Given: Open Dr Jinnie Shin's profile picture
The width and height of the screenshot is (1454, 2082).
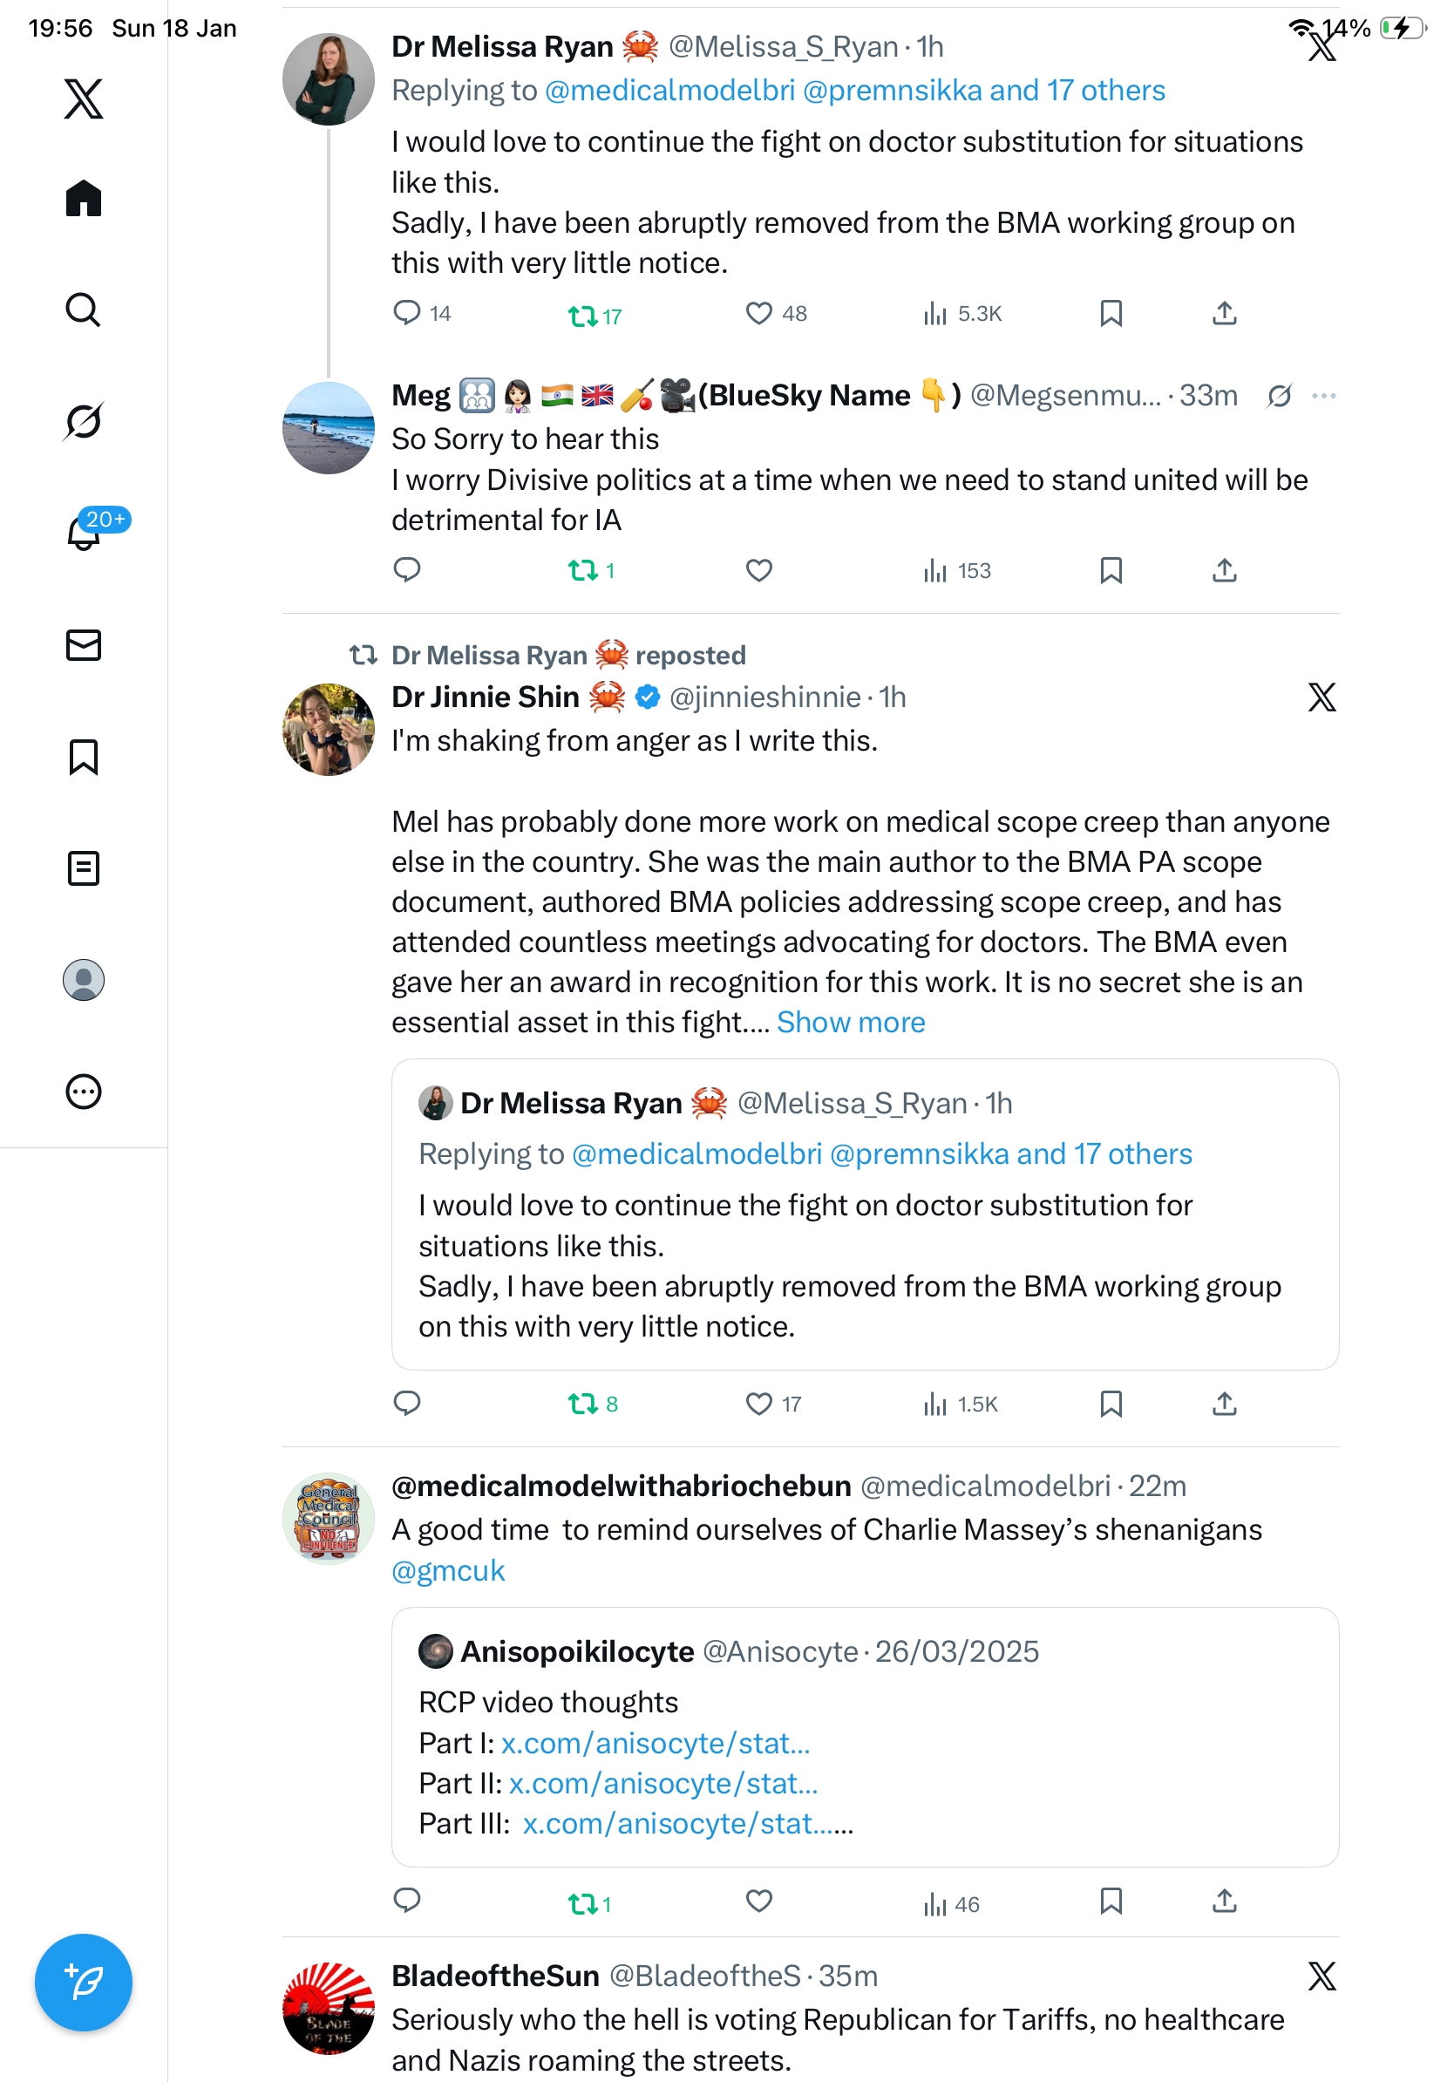Looking at the screenshot, I should 328,729.
